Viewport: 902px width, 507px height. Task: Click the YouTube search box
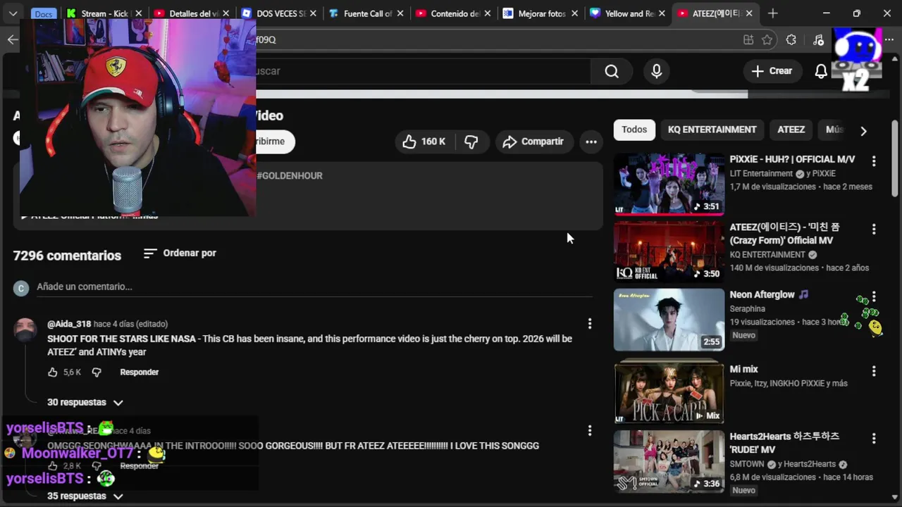pos(423,71)
